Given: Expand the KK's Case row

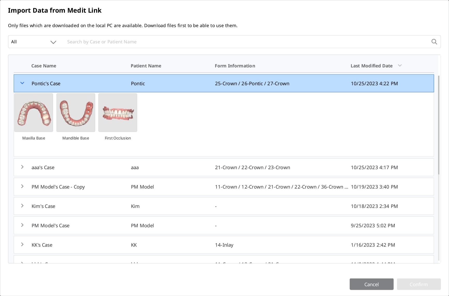Looking at the screenshot, I should pyautogui.click(x=22, y=245).
